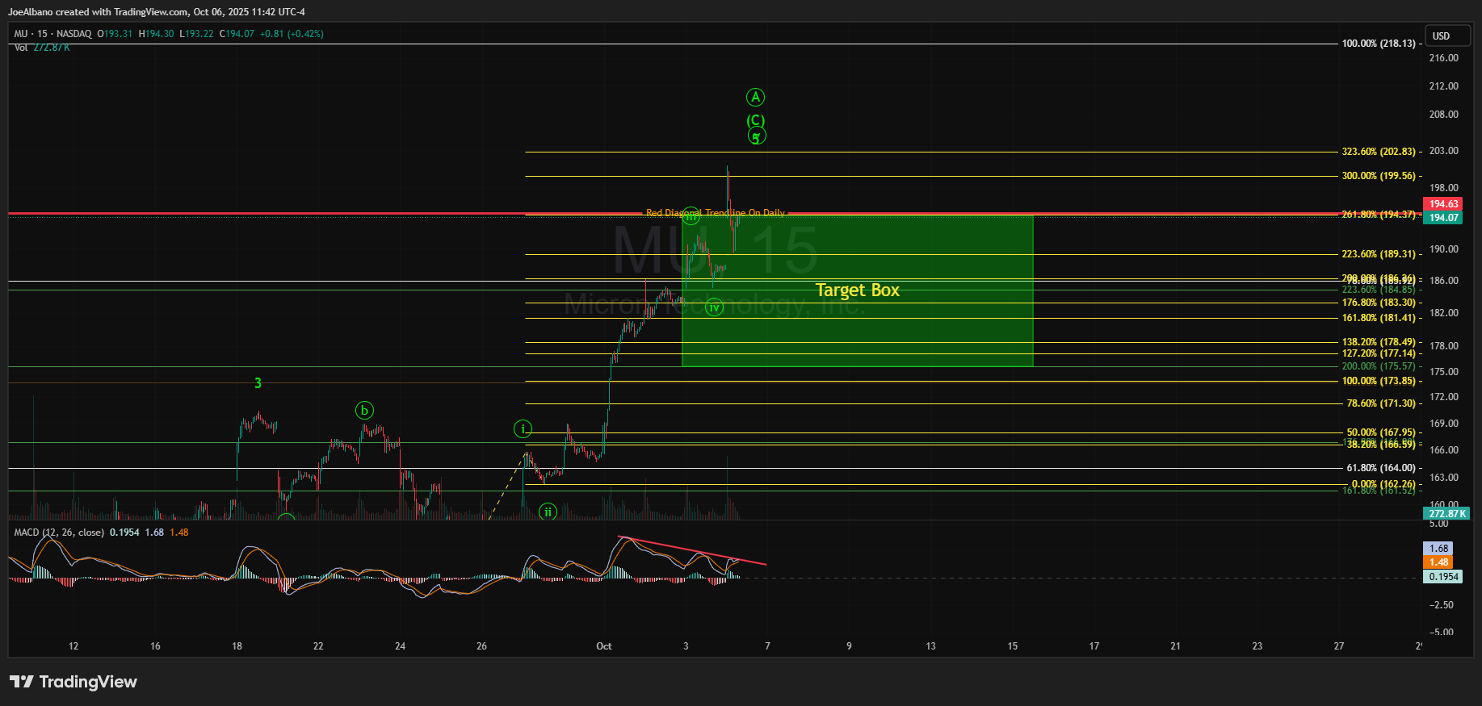The image size is (1482, 706).
Task: Click the 23 date on time axis
Action: 1257,646
